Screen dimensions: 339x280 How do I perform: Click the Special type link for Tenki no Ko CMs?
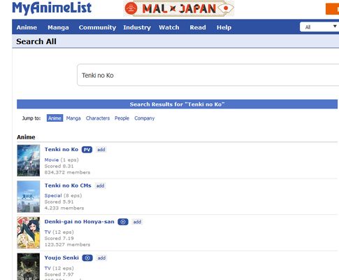[53, 195]
